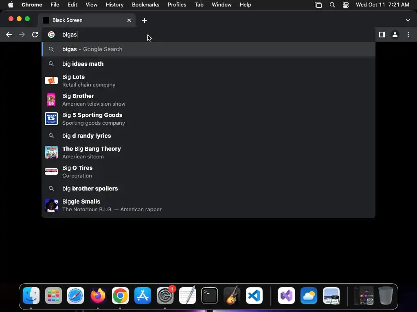Launch Terminal from the Dock

210,295
